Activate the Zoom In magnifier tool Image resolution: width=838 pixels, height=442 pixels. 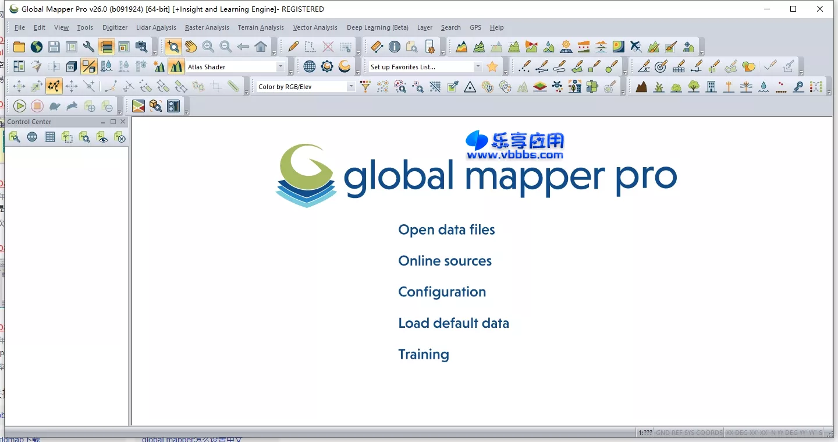pyautogui.click(x=208, y=46)
